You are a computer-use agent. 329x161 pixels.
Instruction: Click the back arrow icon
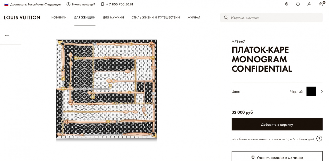tap(7, 35)
